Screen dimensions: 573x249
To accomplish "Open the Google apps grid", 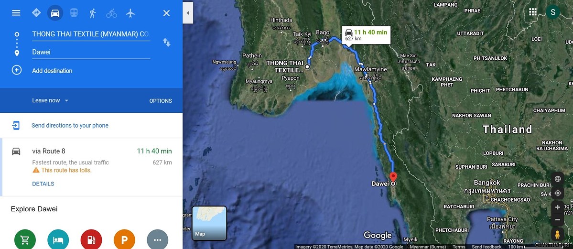I will tap(533, 12).
